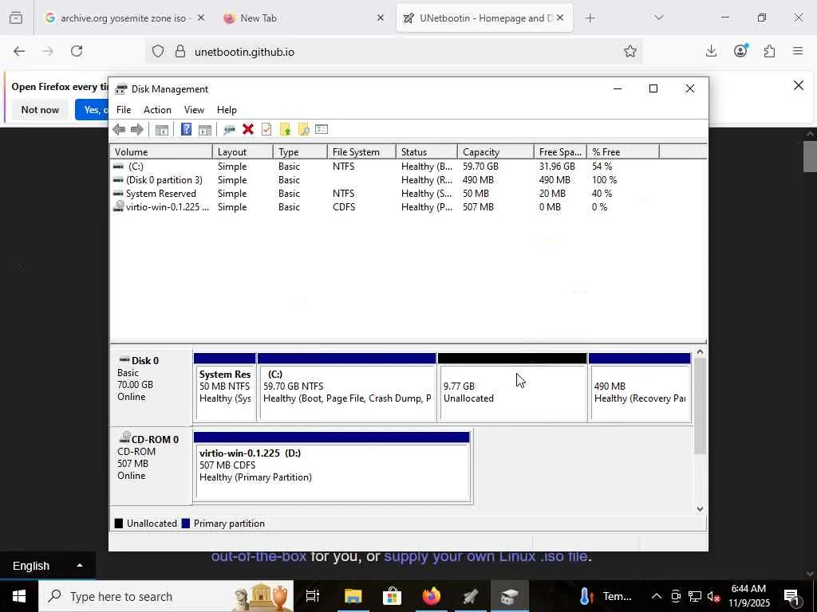Viewport: 817px width, 612px height.
Task: Open the View menu in Disk Management
Action: click(x=194, y=110)
